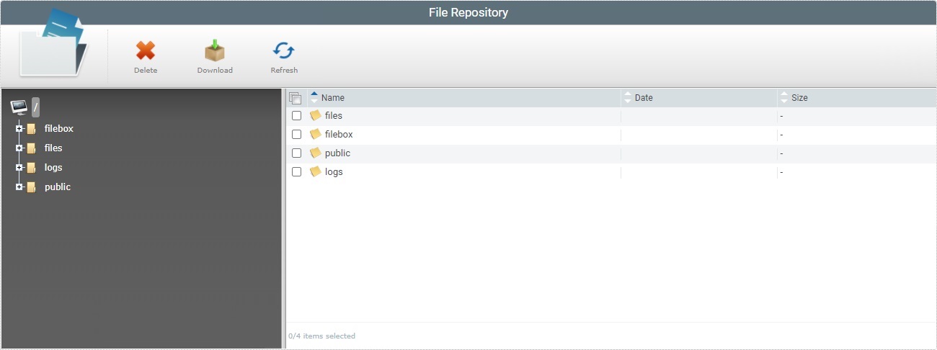Screen dimensions: 937x350
Task: Click the Refresh label in toolbar
Action: point(284,71)
